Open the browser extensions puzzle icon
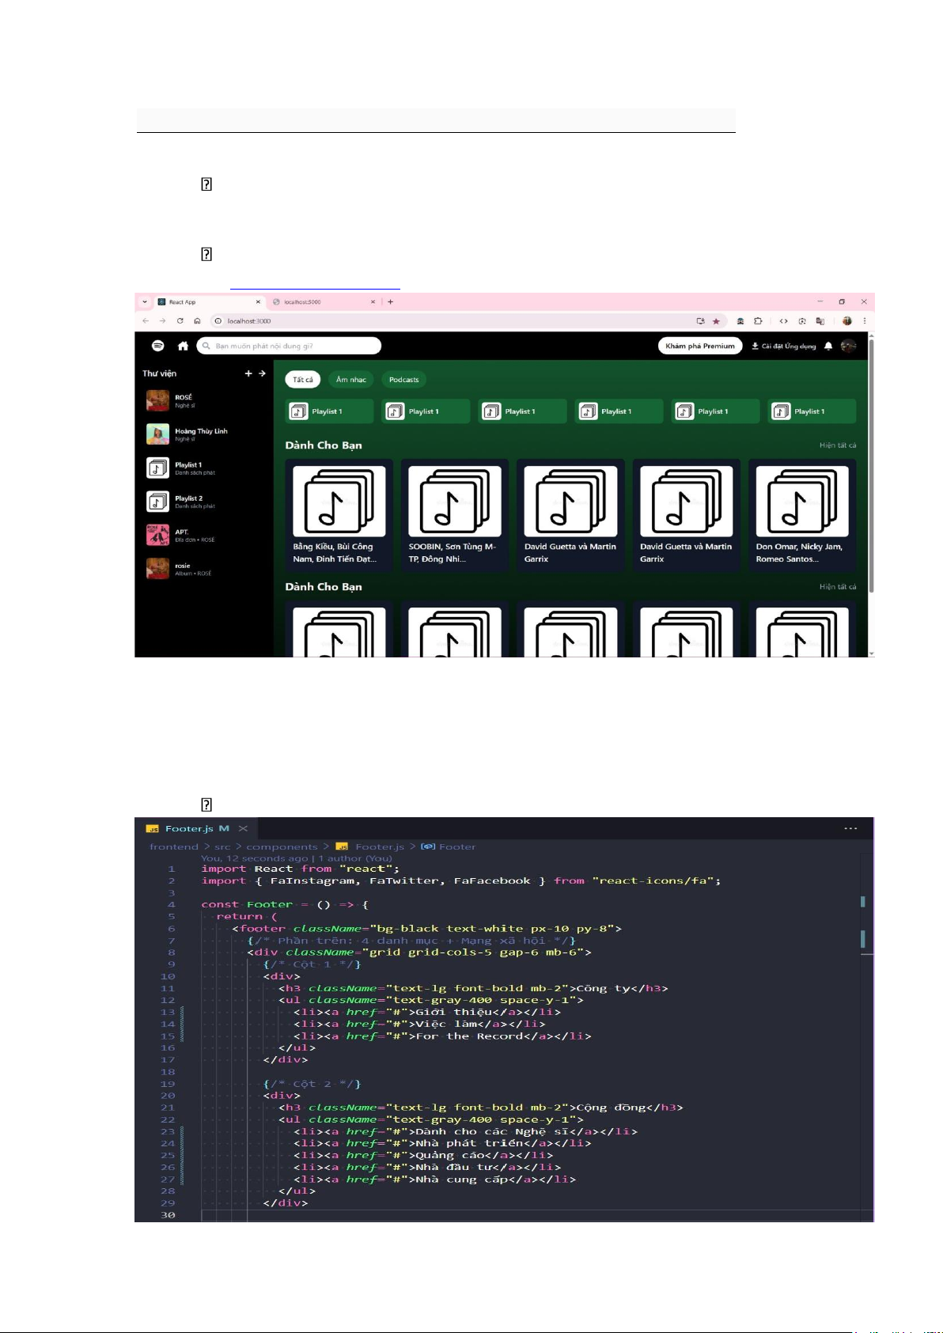The image size is (943, 1333). pos(758,321)
